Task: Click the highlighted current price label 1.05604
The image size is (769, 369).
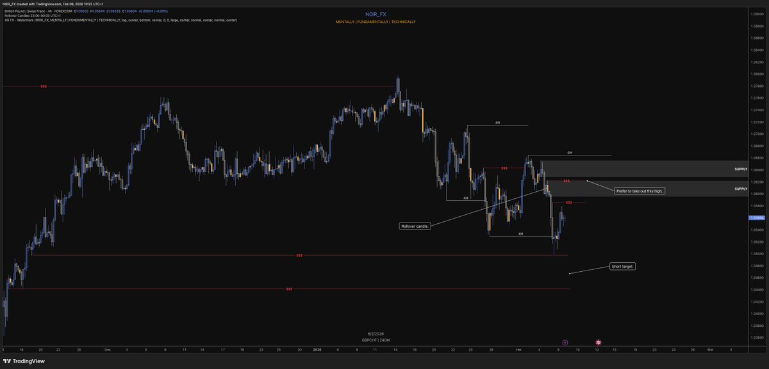Action: pos(756,218)
